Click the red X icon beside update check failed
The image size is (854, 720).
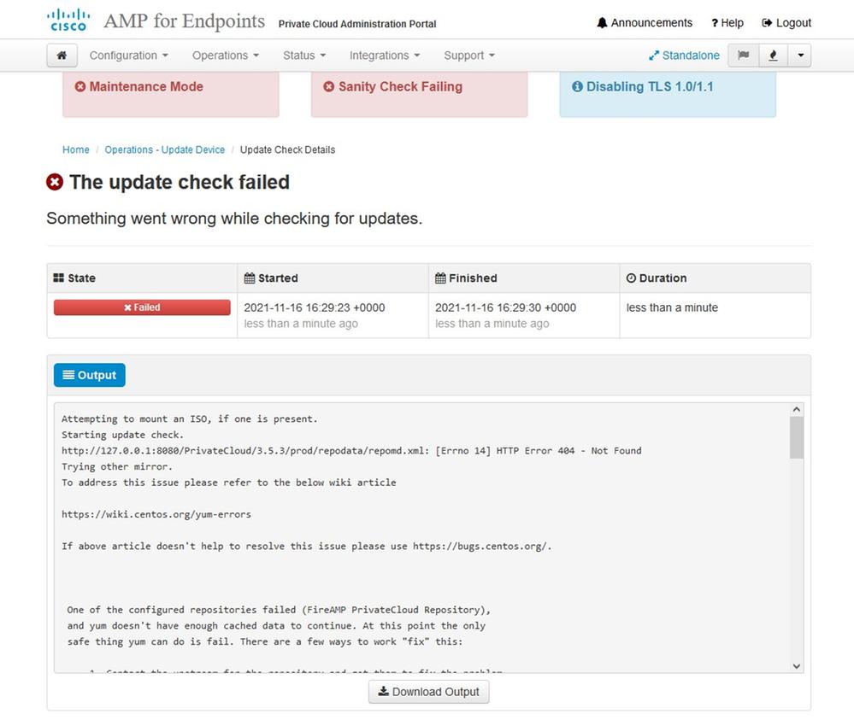[55, 182]
